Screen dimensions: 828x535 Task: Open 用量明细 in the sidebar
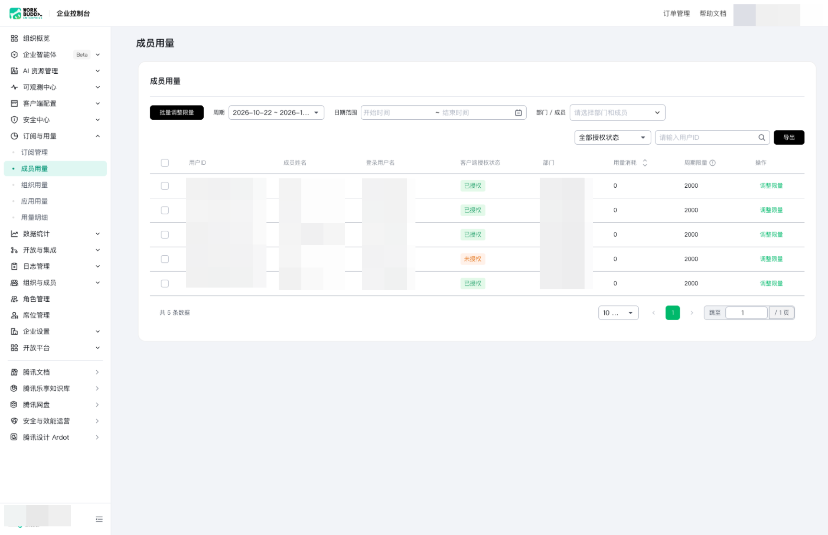click(x=34, y=217)
